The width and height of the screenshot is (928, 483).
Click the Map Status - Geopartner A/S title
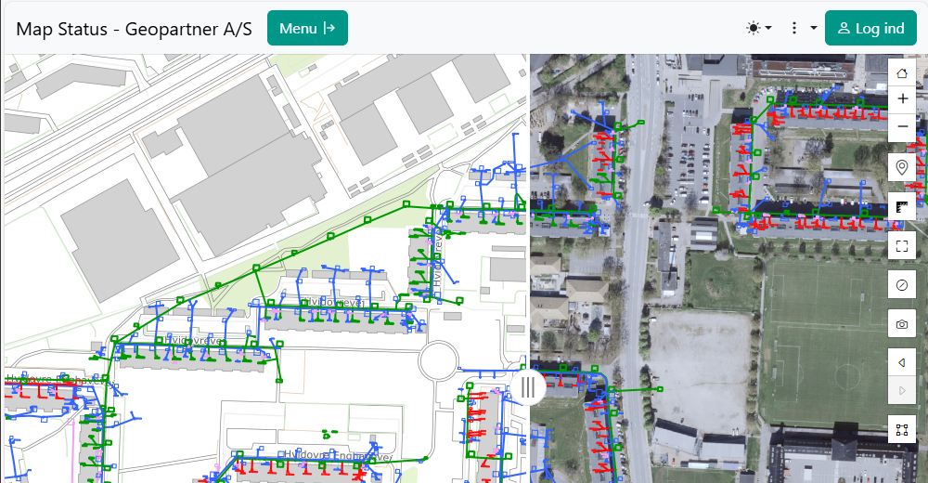point(134,28)
